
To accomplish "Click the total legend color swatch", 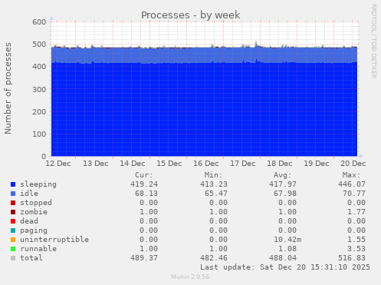I will pos(13,258).
